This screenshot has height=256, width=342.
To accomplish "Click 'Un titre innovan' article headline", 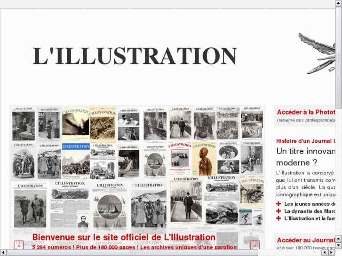I will [x=306, y=151].
